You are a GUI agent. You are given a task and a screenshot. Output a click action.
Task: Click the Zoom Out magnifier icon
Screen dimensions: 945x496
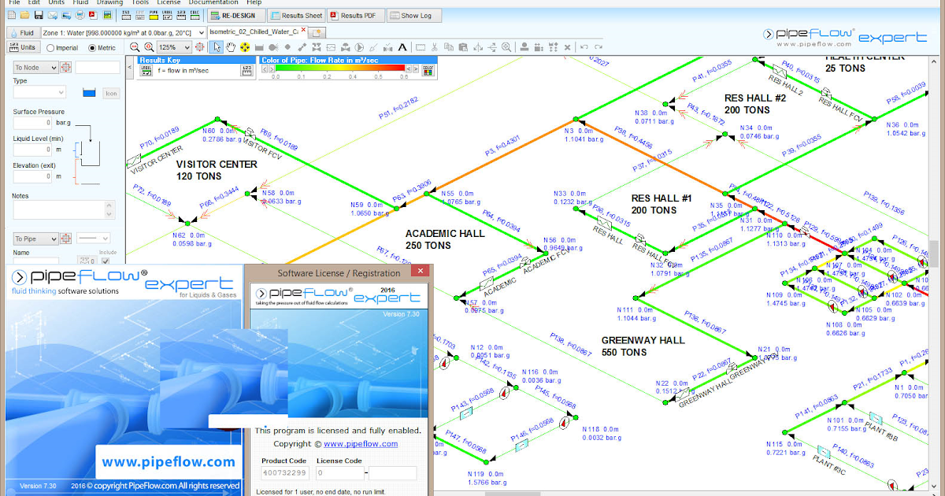pyautogui.click(x=135, y=47)
